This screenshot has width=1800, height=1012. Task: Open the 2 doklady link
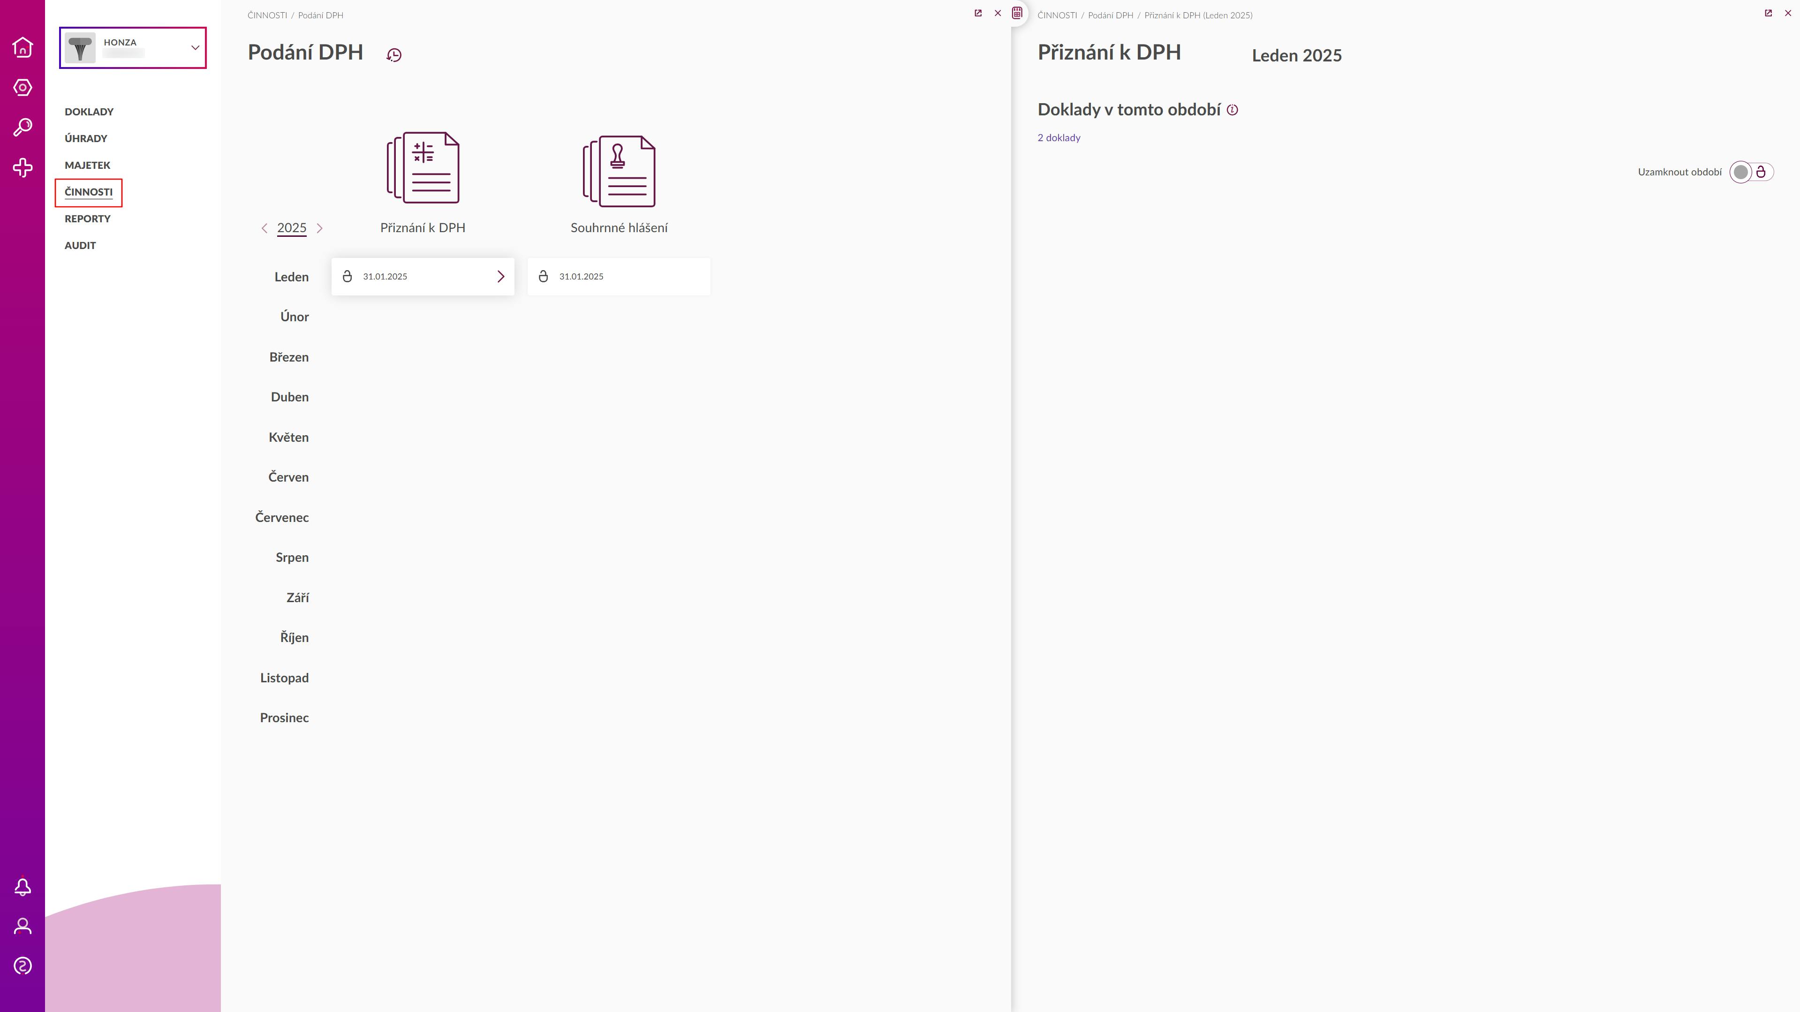[x=1059, y=138]
